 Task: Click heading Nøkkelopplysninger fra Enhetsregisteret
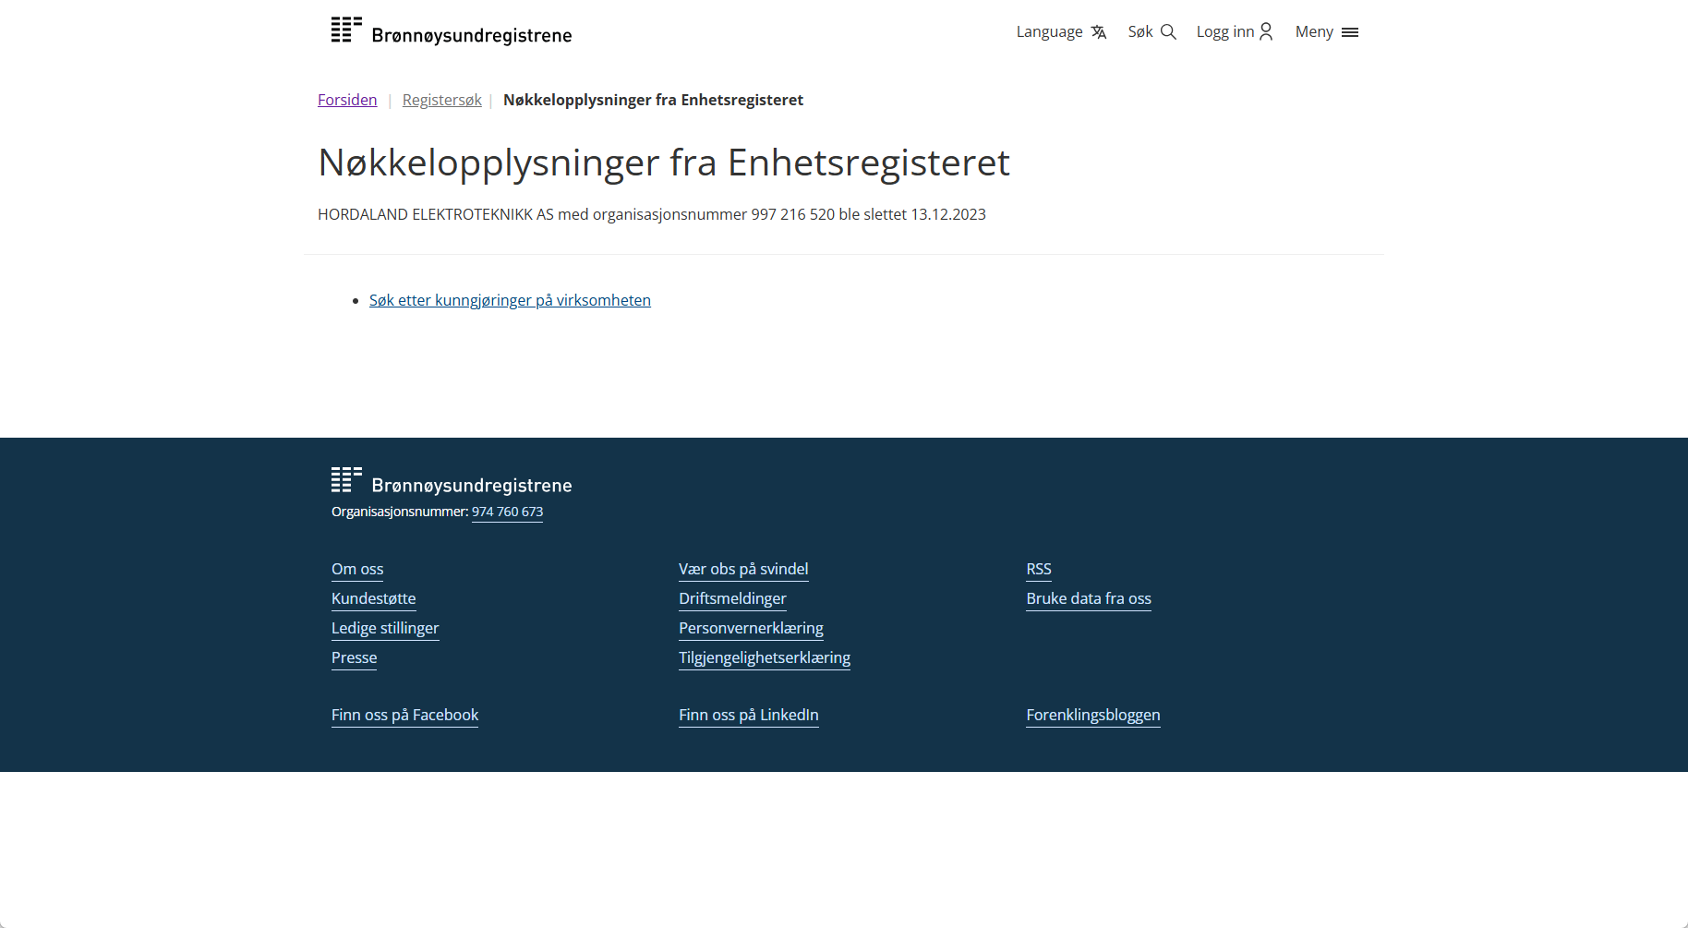664,163
